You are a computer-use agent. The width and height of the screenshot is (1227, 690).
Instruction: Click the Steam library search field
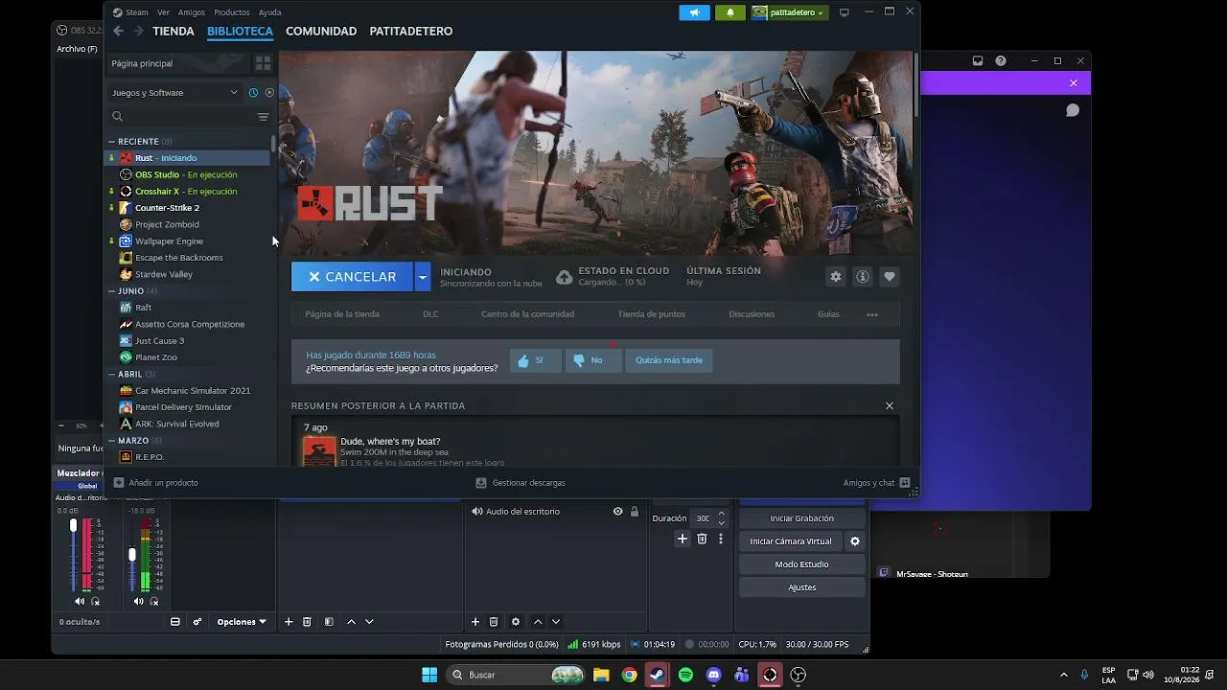click(181, 117)
